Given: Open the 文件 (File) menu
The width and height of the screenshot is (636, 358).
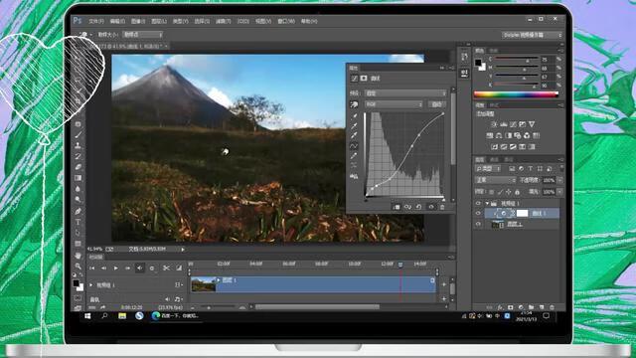Looking at the screenshot, I should pos(96,21).
